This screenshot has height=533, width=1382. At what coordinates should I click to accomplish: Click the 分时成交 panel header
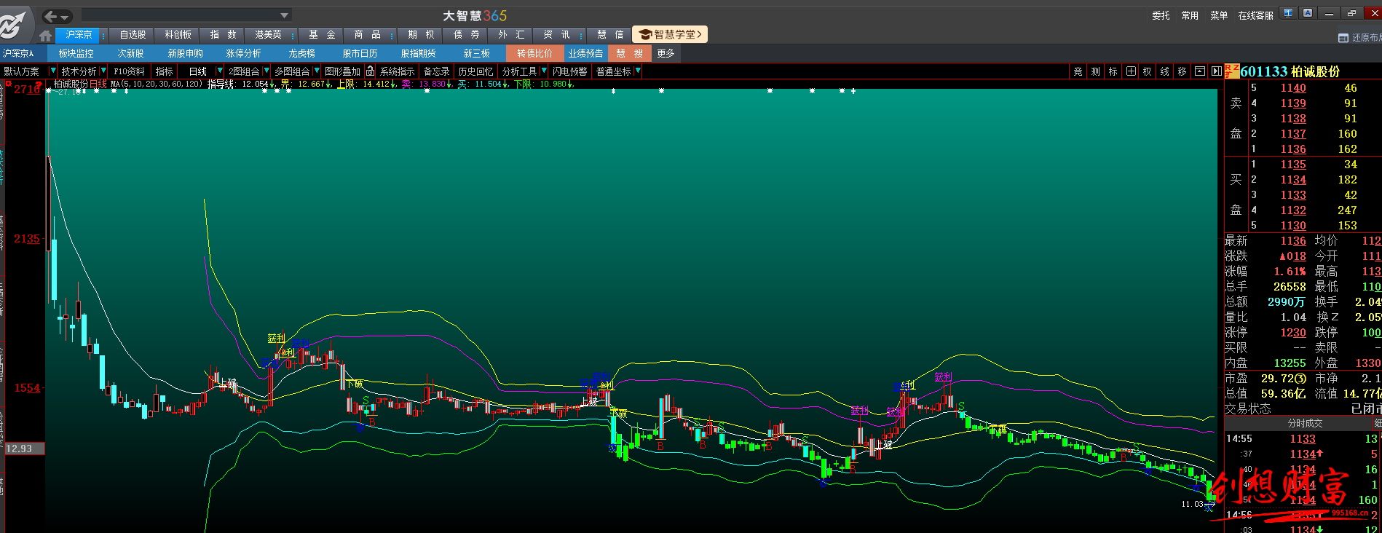(x=1305, y=423)
